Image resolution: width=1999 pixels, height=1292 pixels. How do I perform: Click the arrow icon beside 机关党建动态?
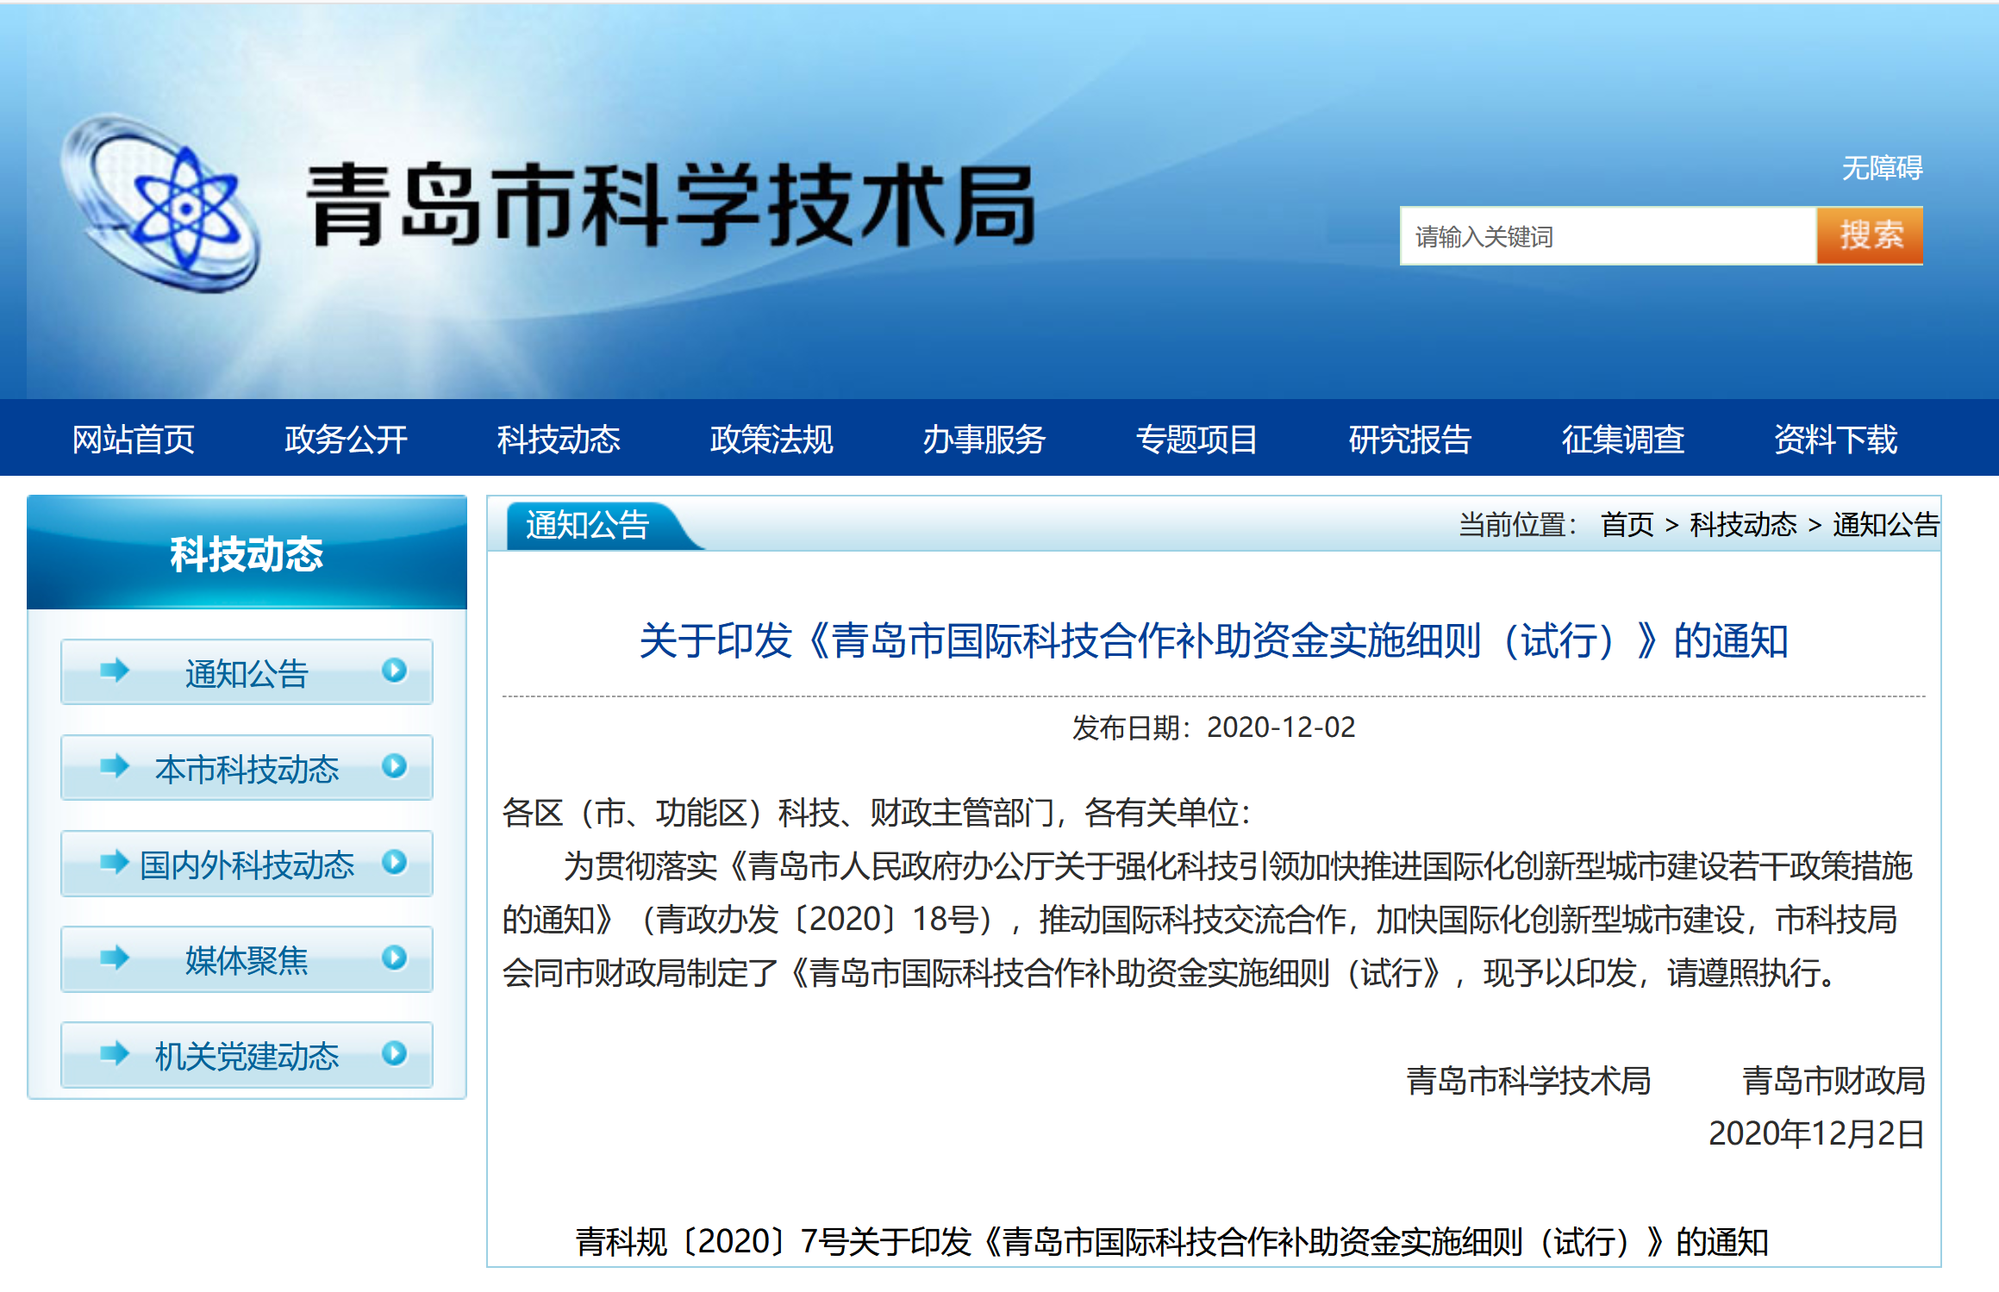[x=114, y=1053]
